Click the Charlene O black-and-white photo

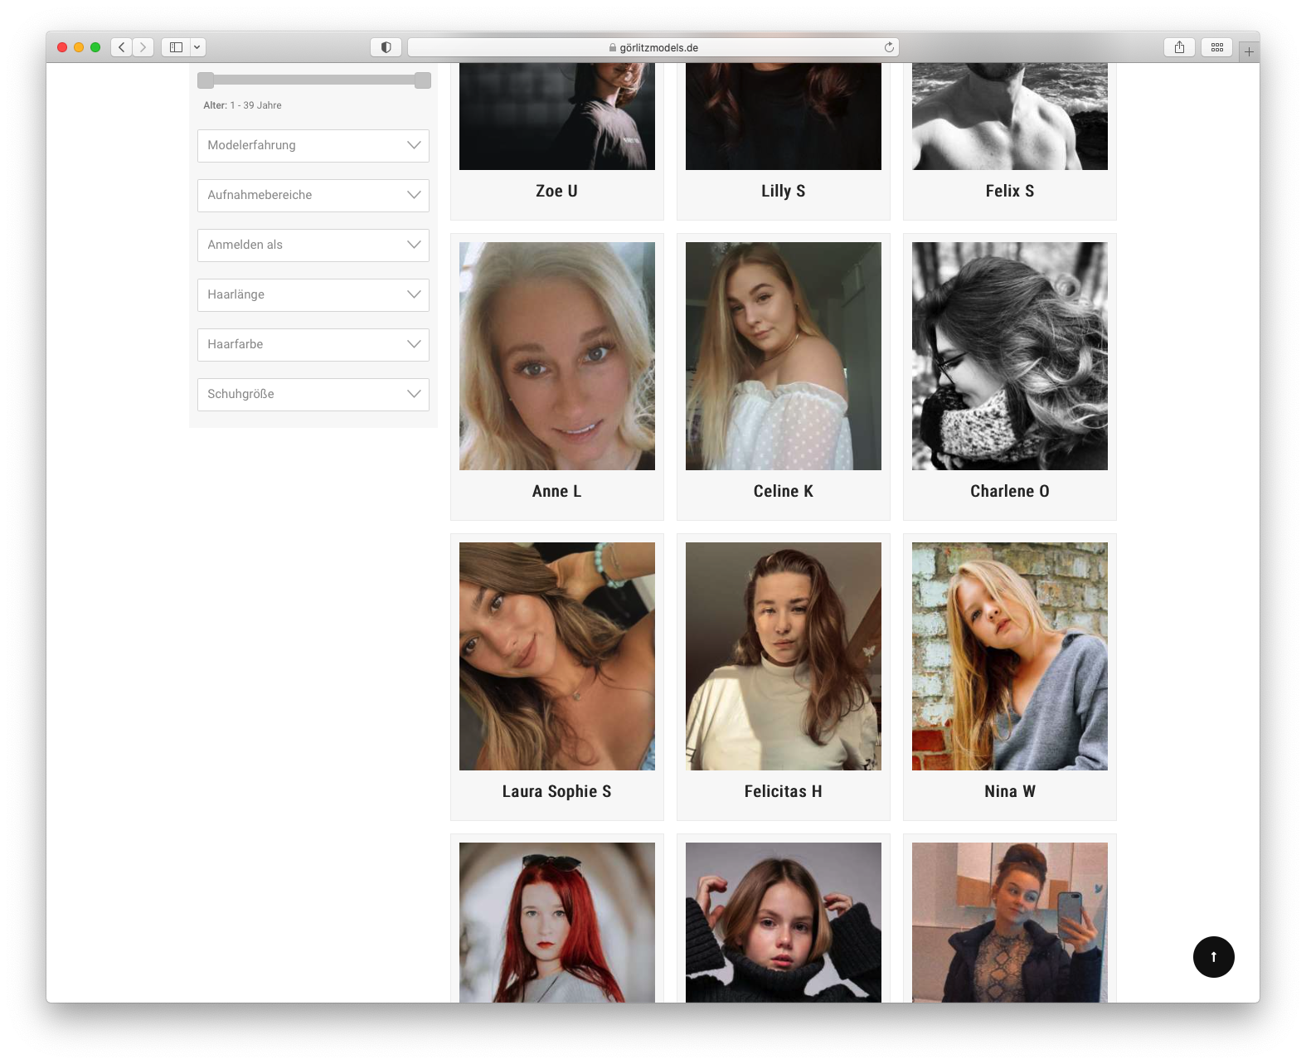pos(1009,356)
